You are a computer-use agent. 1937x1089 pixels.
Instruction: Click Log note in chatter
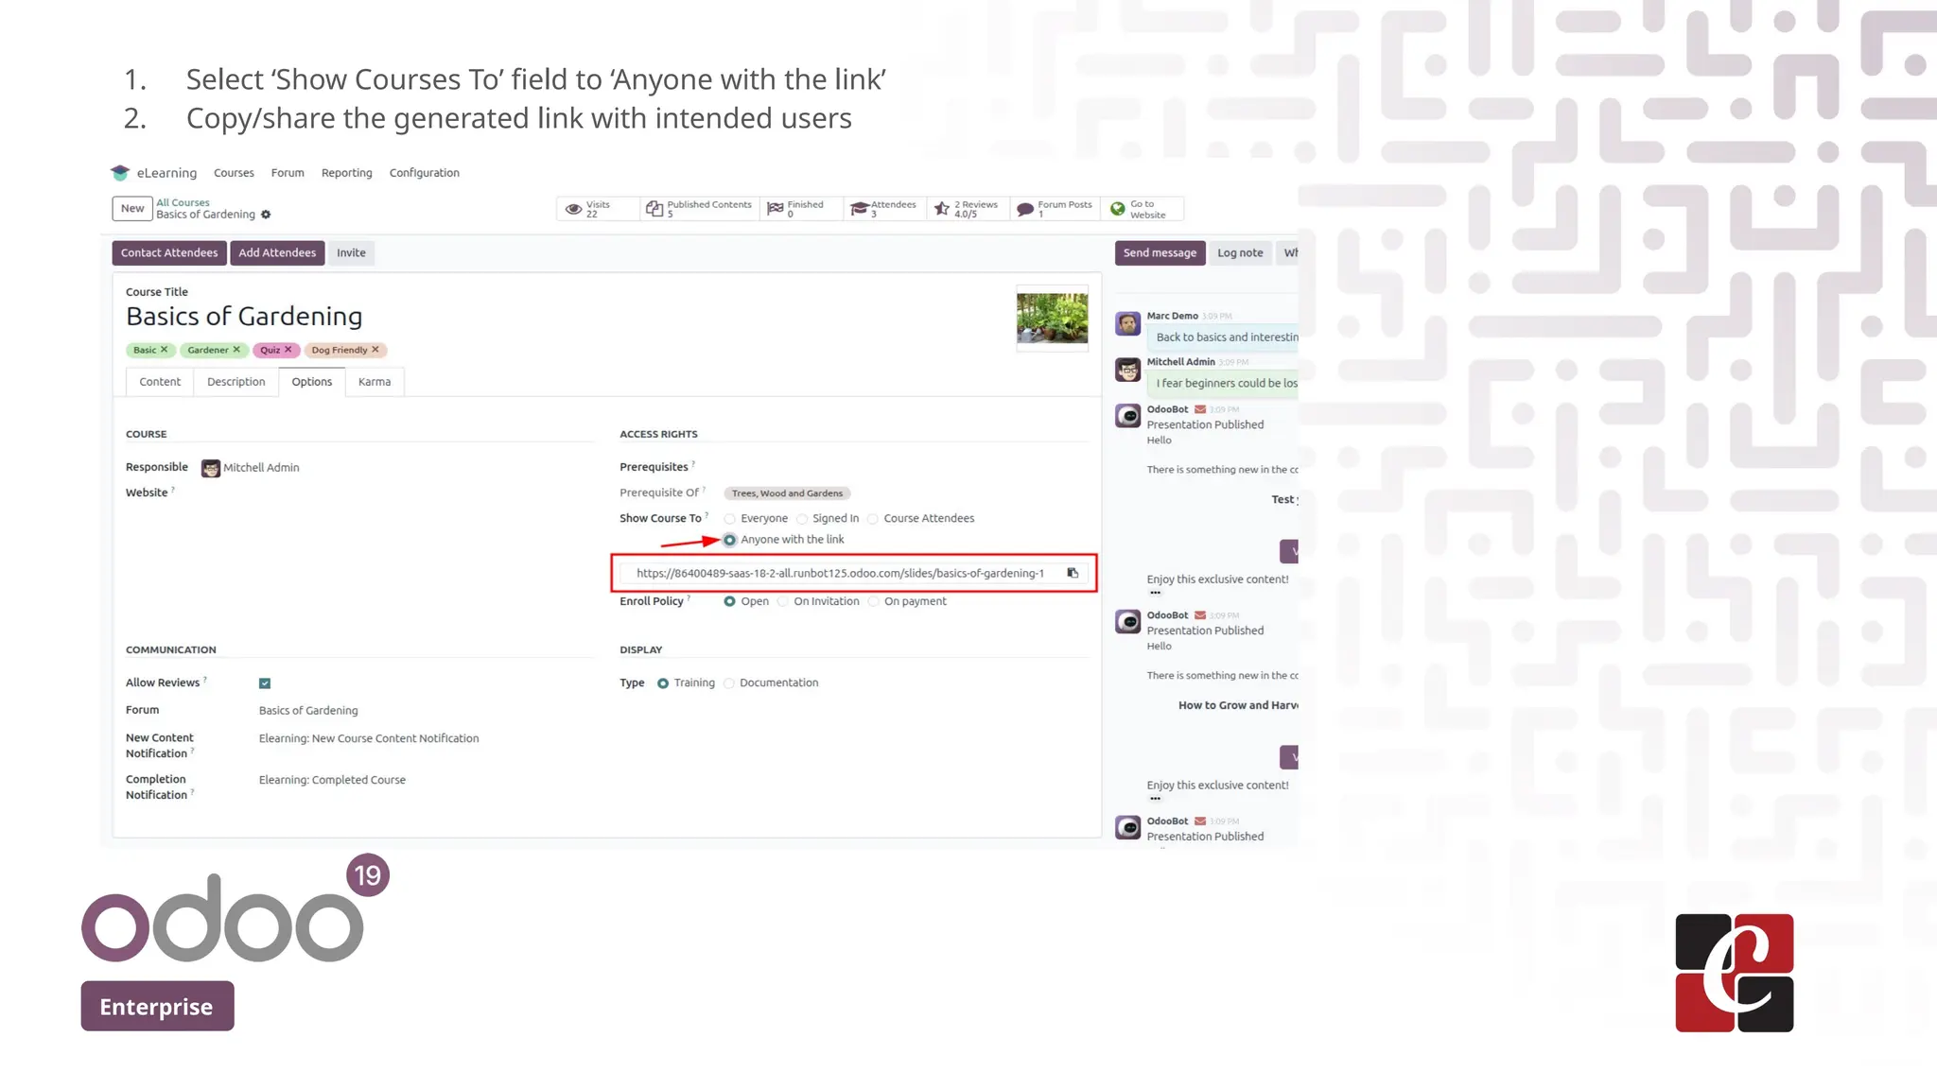1240,253
